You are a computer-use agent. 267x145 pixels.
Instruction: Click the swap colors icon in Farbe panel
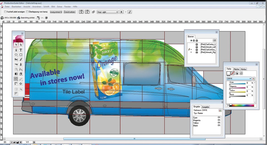[x=241, y=73]
